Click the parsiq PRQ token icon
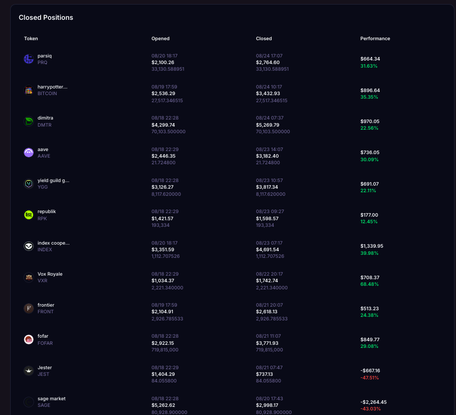456x415 pixels. 28,59
